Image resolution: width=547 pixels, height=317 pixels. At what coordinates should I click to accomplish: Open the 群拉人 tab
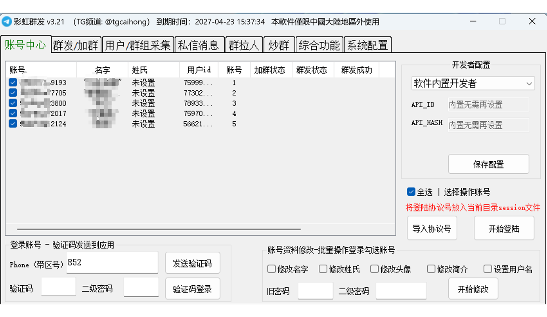point(244,44)
